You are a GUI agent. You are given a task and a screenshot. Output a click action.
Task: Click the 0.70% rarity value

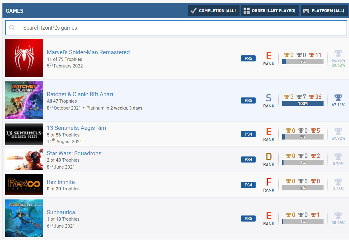[x=338, y=164]
